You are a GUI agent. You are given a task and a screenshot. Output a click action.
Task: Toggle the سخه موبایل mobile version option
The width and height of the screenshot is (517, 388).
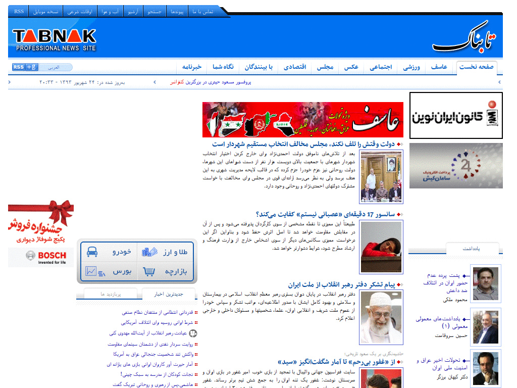[46, 11]
